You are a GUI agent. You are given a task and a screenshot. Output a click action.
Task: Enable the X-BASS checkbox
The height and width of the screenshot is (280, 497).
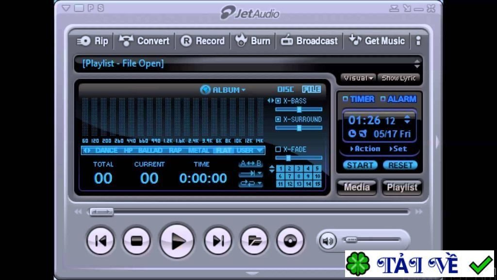[278, 101]
